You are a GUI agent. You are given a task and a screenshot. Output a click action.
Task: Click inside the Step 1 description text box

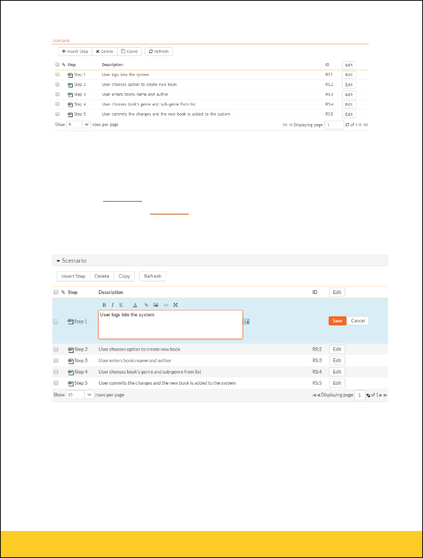click(171, 324)
